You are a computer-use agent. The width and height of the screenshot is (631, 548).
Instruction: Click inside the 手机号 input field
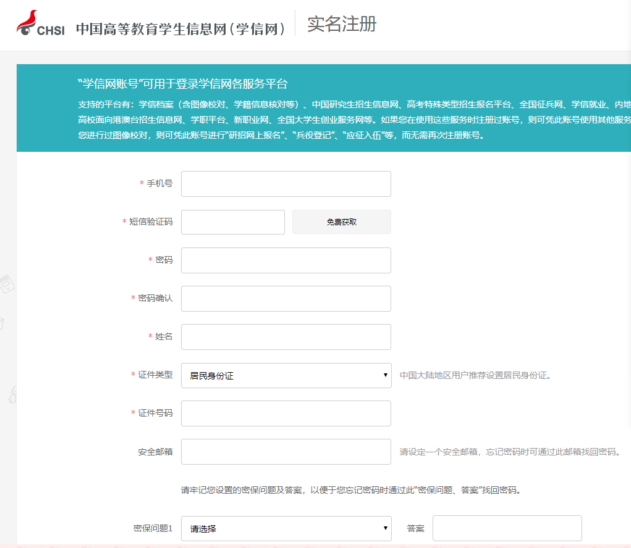286,184
